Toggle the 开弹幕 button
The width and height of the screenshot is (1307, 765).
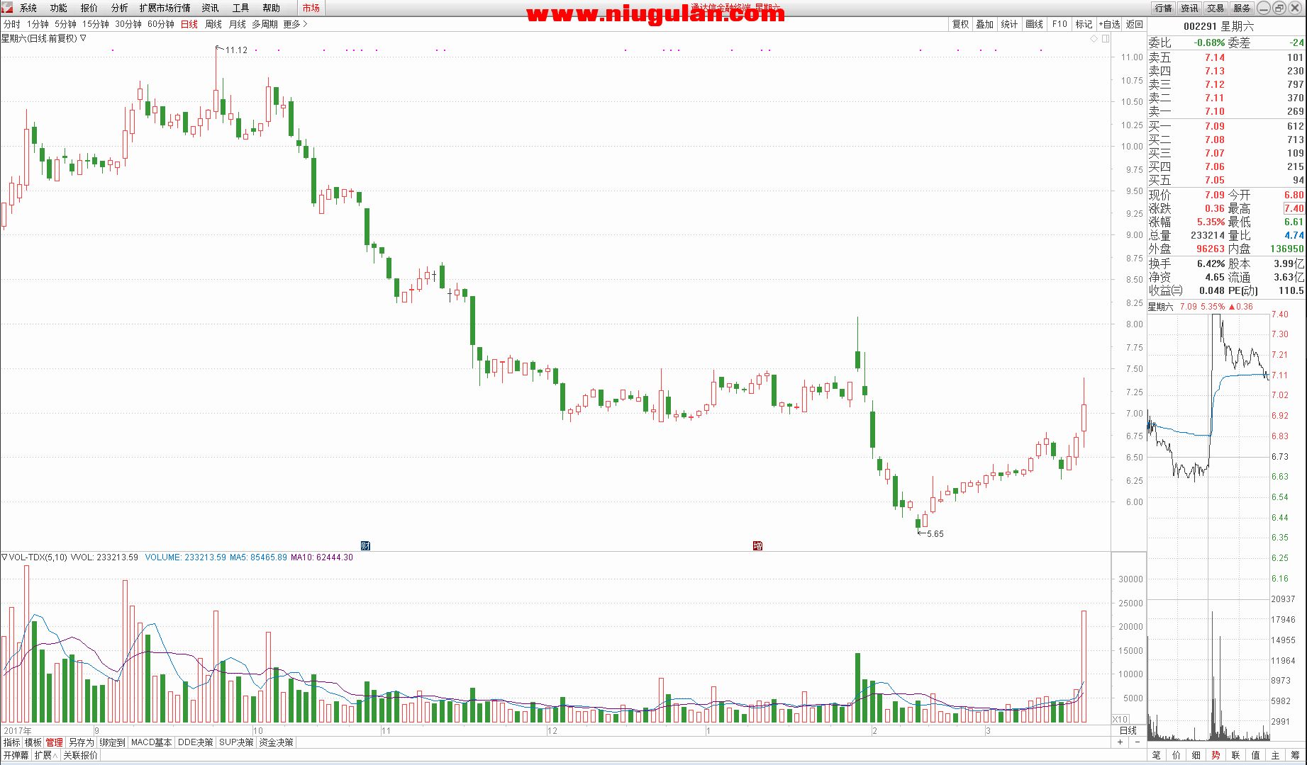pos(16,755)
